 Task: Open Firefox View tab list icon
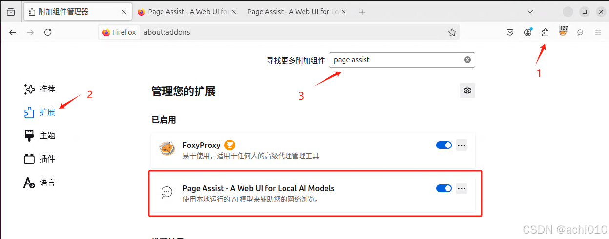[11, 12]
